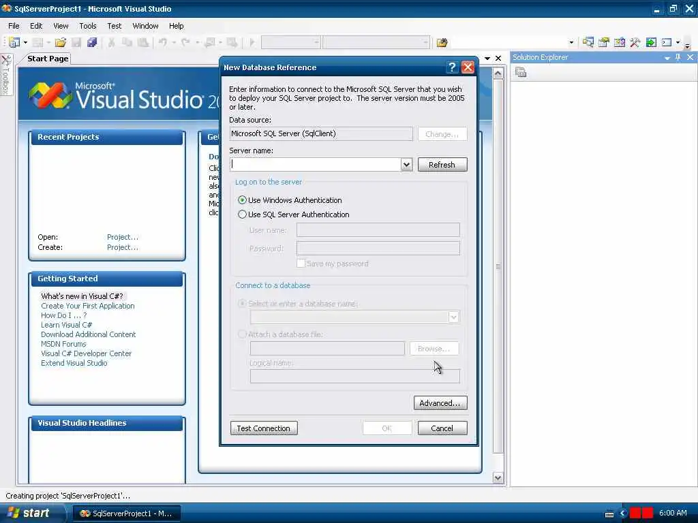Open the Properties Window toolbar icon
698x523 pixels.
click(604, 42)
